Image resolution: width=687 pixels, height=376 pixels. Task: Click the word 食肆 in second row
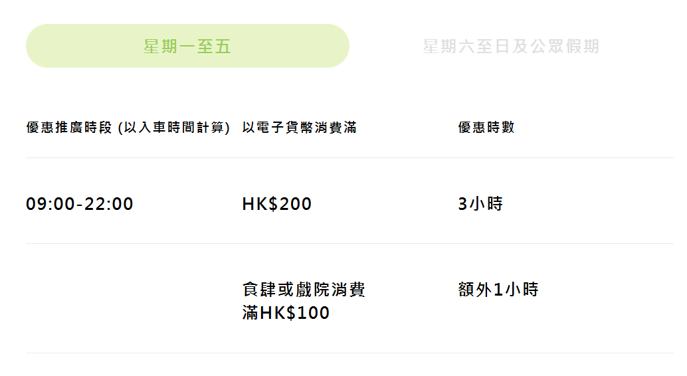[258, 290]
